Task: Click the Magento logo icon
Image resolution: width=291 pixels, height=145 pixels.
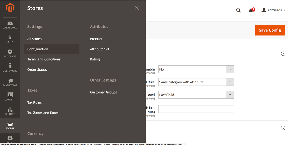Action: pos(10,8)
